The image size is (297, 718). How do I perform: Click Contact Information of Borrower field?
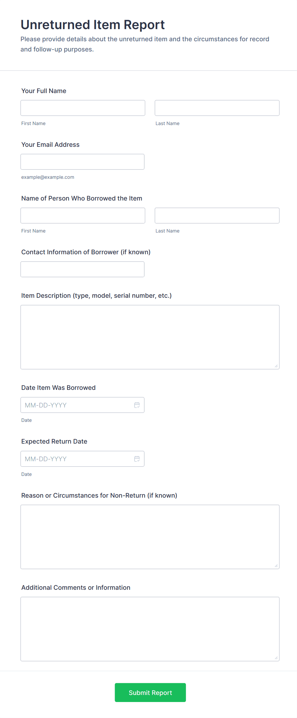tap(82, 269)
